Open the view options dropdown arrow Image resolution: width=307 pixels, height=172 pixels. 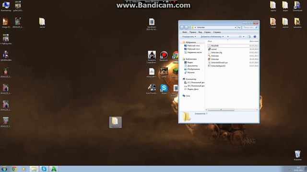tap(244, 37)
